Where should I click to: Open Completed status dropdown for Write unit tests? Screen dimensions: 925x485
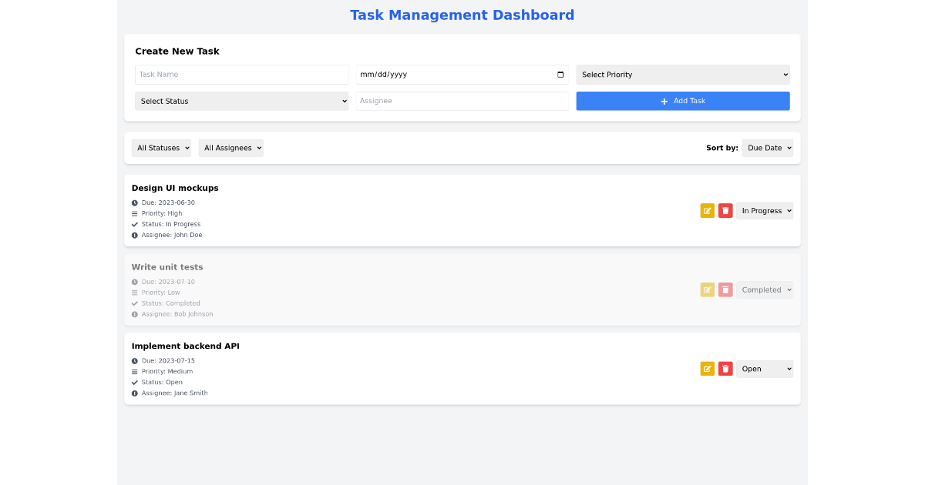(764, 290)
